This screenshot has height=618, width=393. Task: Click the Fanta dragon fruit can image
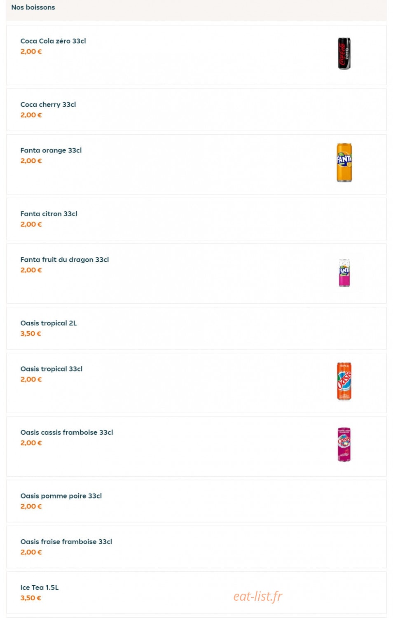(x=344, y=273)
